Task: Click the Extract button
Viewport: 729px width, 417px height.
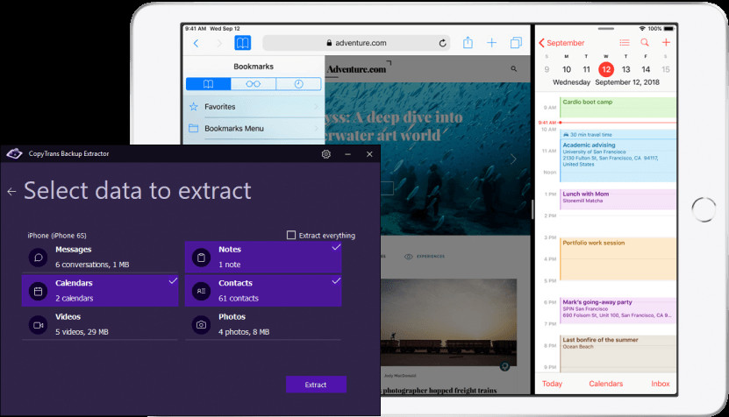Action: pos(316,385)
